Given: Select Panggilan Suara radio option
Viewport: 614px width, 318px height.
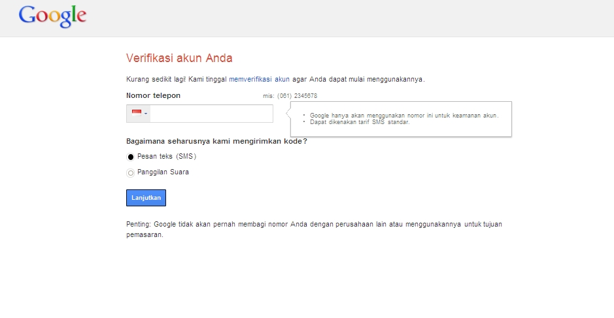Looking at the screenshot, I should 131,173.
